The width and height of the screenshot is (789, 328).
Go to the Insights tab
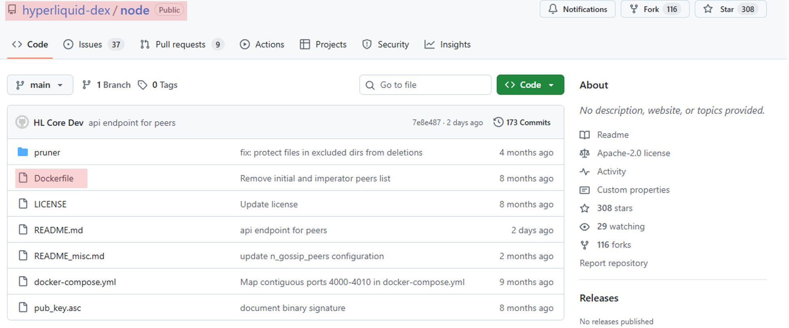tap(455, 44)
